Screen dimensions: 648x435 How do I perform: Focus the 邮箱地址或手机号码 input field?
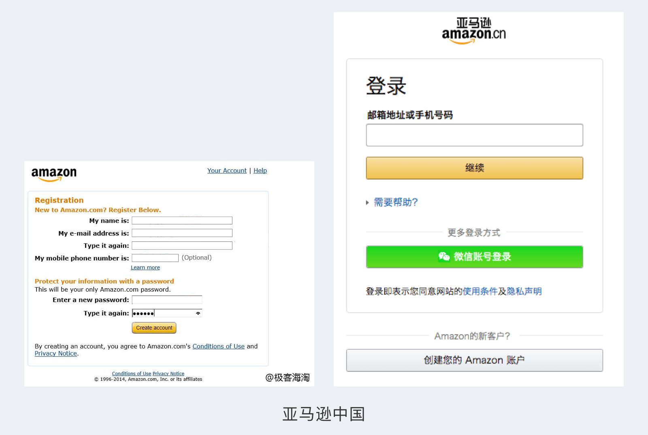pyautogui.click(x=474, y=135)
